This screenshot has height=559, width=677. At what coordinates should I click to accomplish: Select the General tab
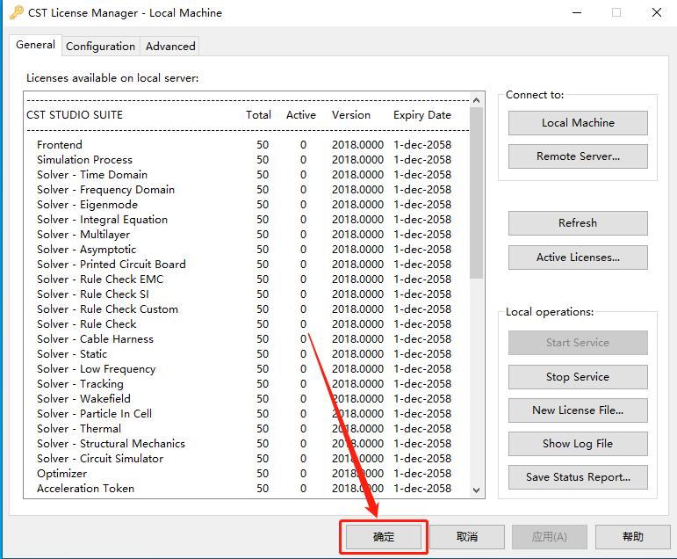(35, 45)
